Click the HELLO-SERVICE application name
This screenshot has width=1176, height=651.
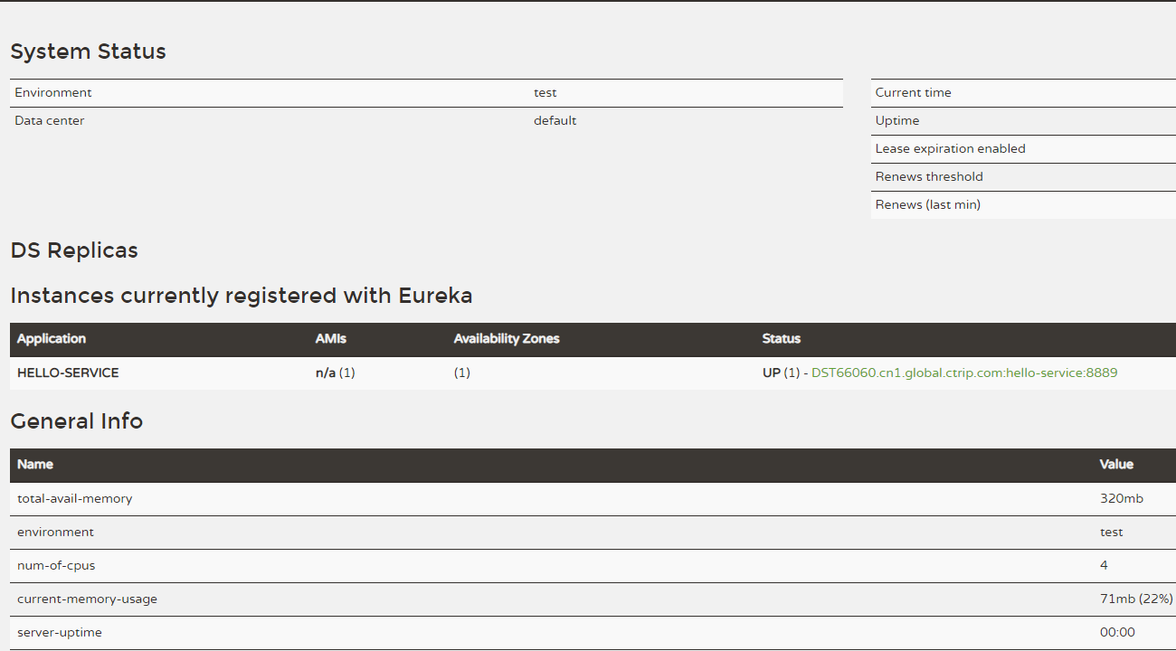(68, 373)
